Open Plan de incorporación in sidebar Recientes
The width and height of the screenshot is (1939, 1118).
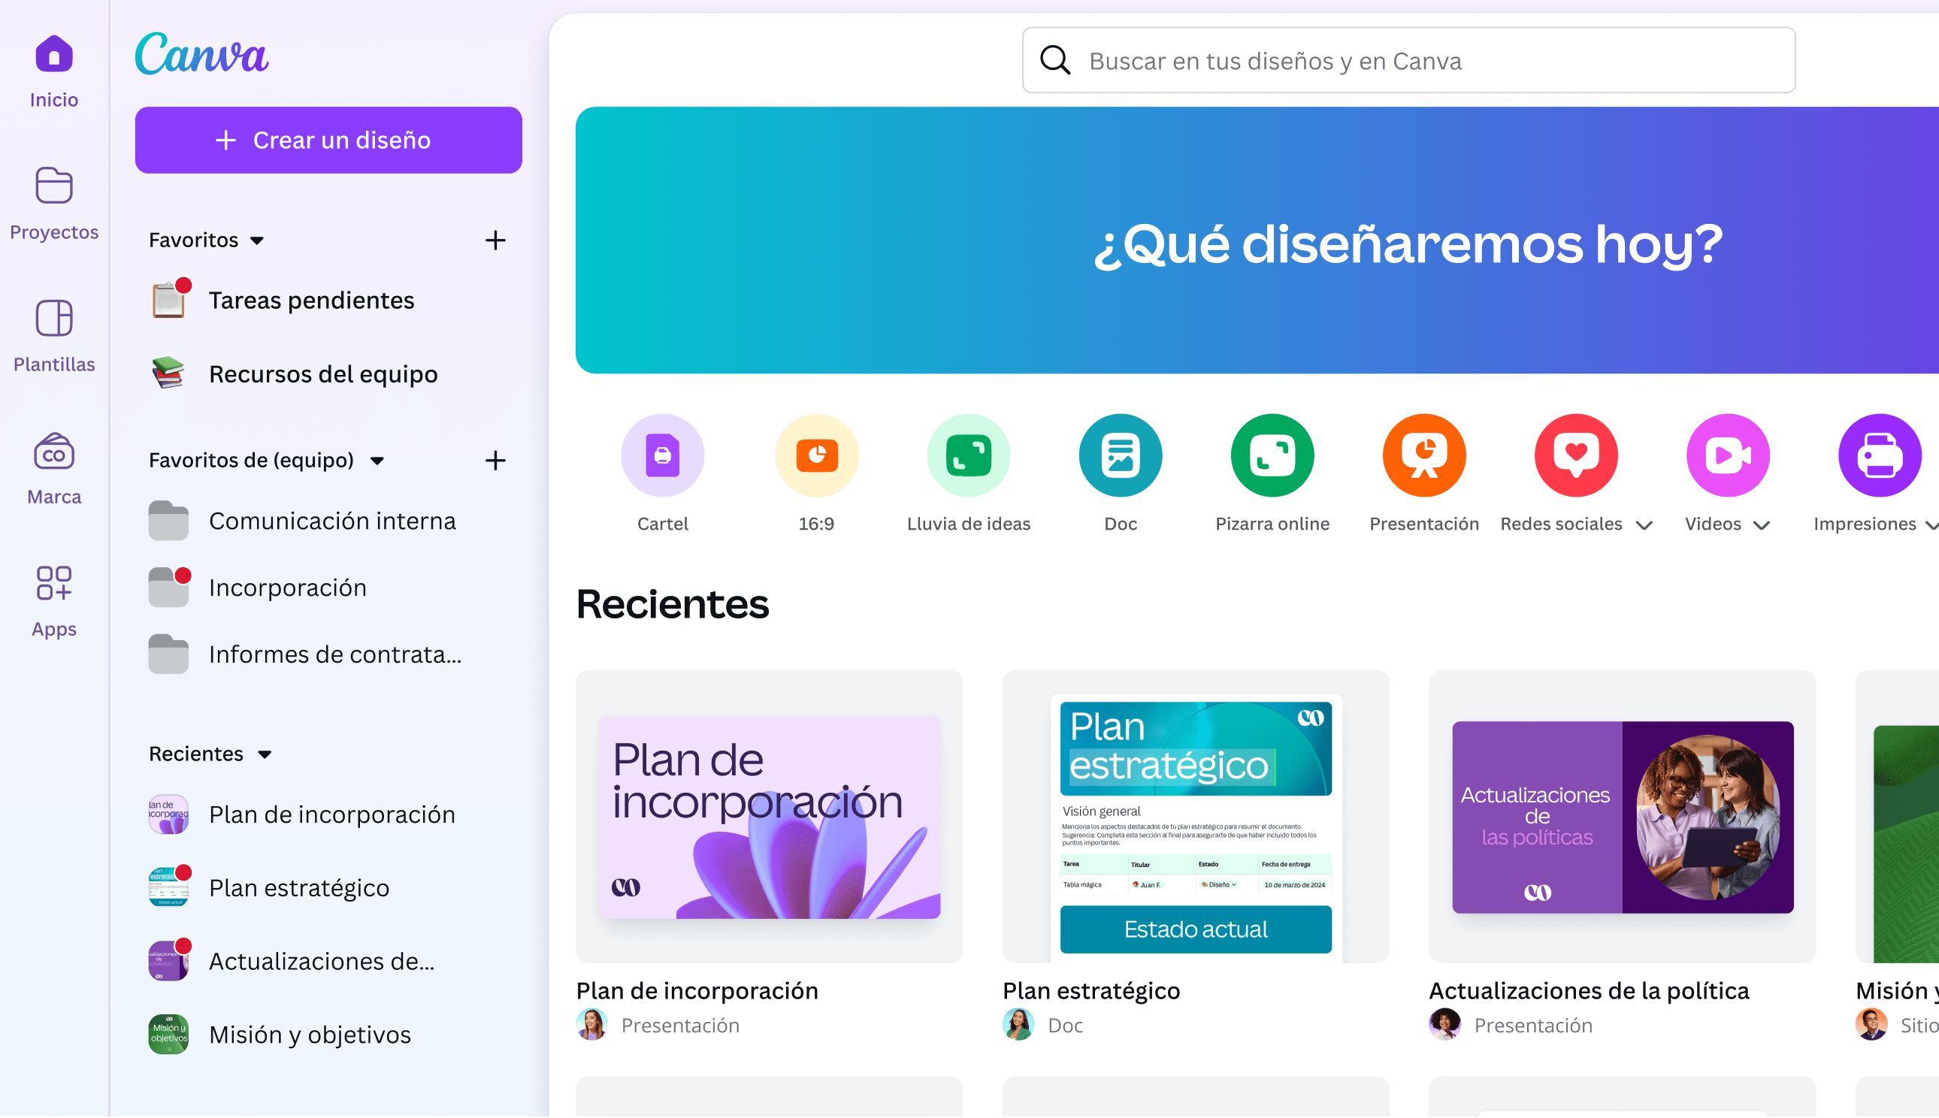[x=331, y=814]
